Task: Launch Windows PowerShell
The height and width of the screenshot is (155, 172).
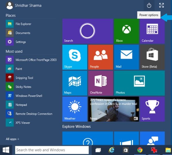Action: (x=31, y=96)
